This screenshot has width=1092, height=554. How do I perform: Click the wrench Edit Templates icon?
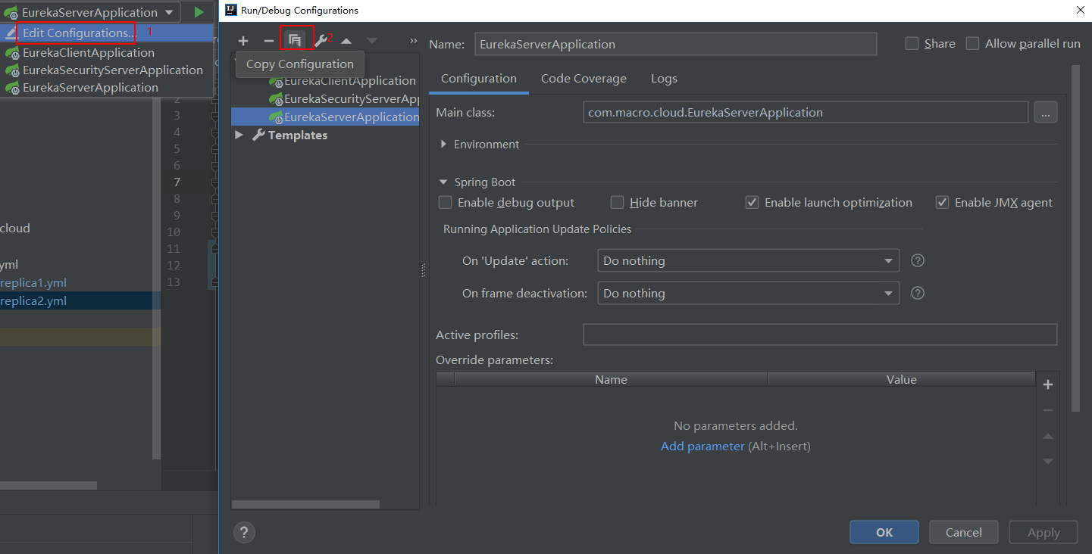click(x=321, y=41)
